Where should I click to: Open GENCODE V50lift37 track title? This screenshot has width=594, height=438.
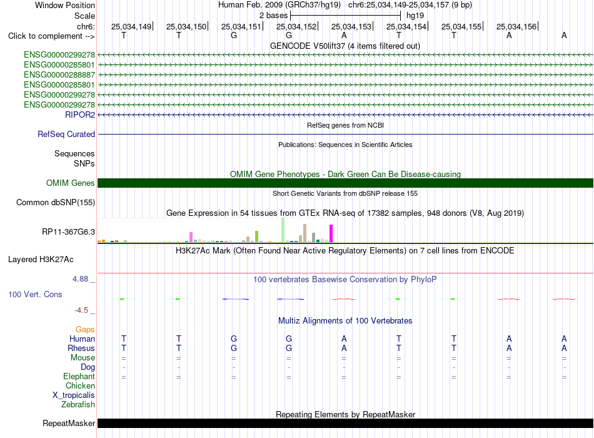(345, 46)
